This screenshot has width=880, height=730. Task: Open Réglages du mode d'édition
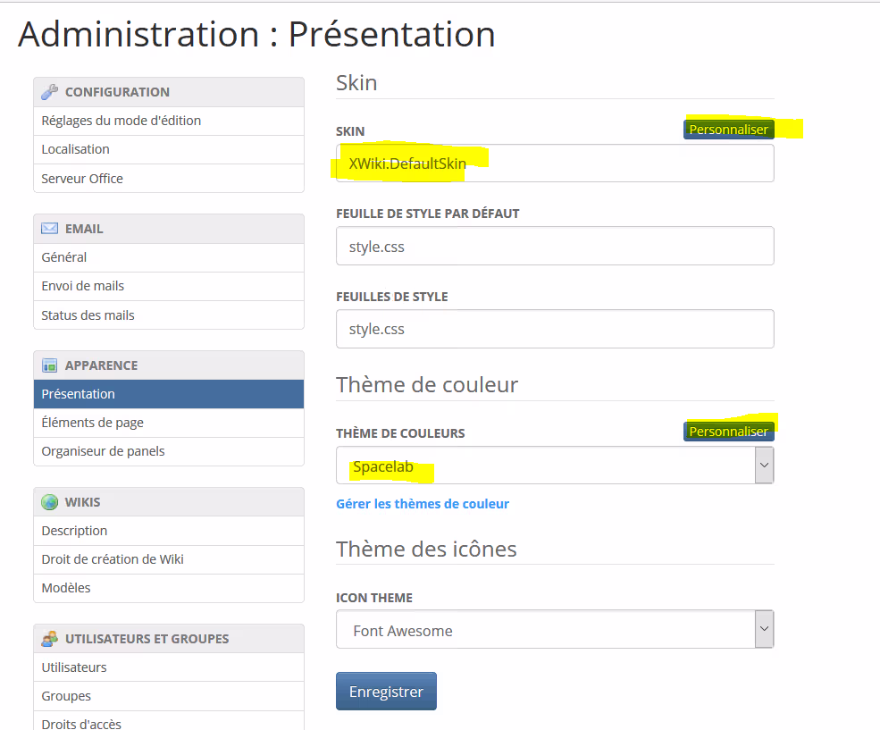[121, 121]
